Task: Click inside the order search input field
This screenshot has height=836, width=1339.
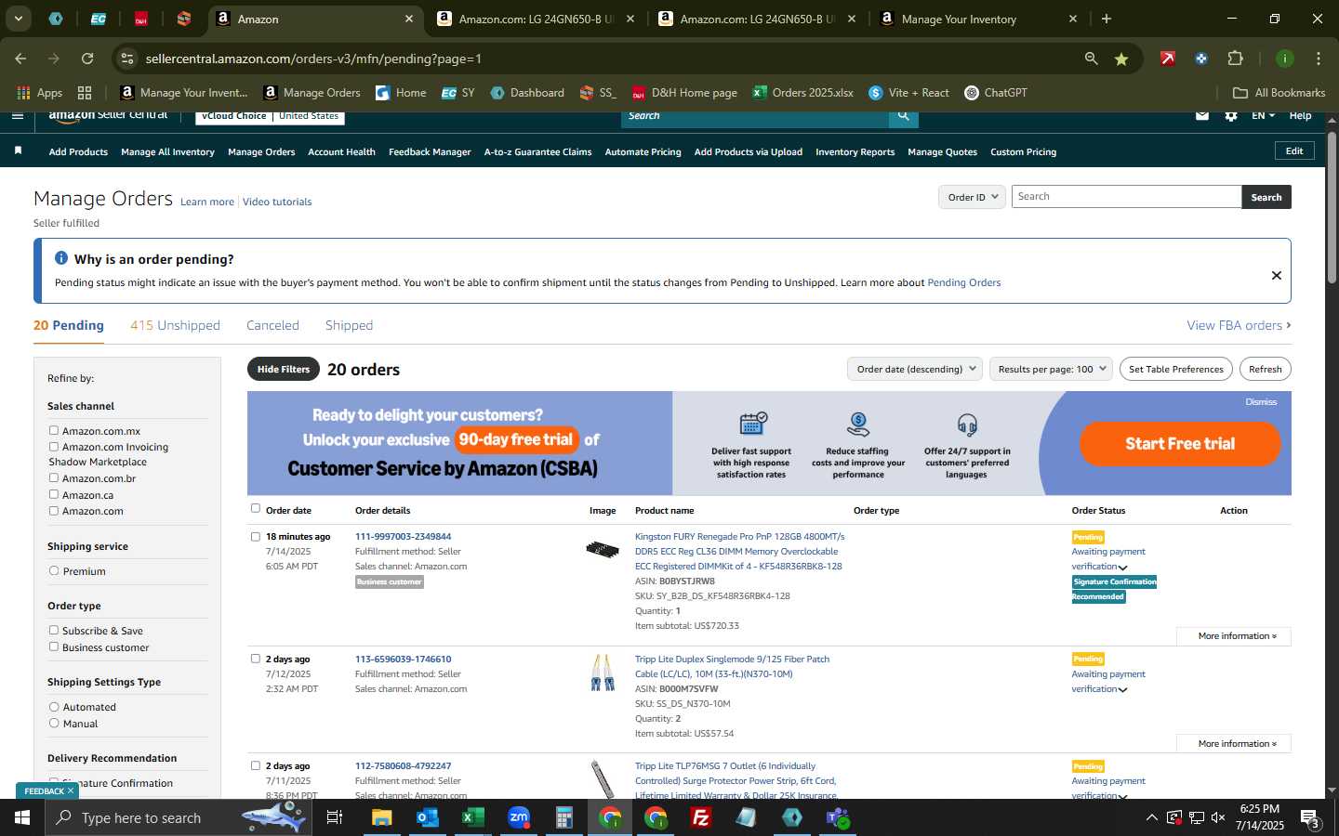Action: (1126, 197)
